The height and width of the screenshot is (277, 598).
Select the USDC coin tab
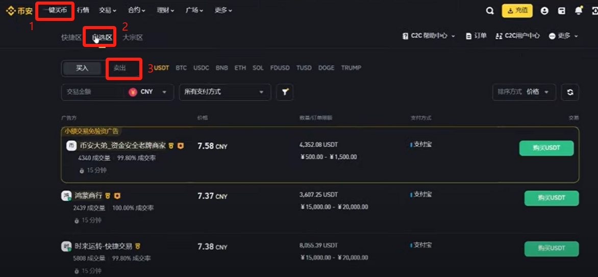(x=201, y=68)
